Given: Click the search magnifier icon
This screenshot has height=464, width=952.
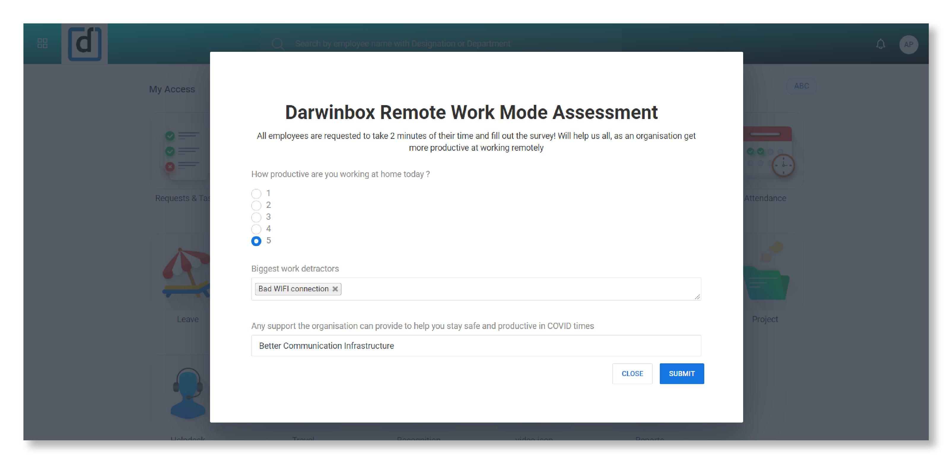Looking at the screenshot, I should [278, 44].
